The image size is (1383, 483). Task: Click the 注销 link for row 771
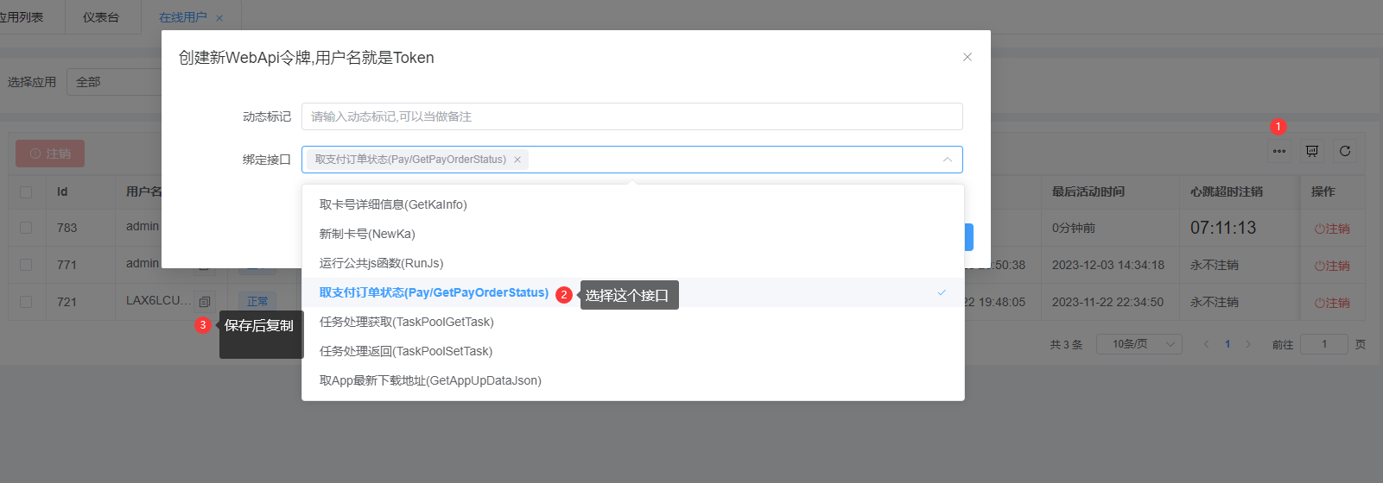[1332, 266]
